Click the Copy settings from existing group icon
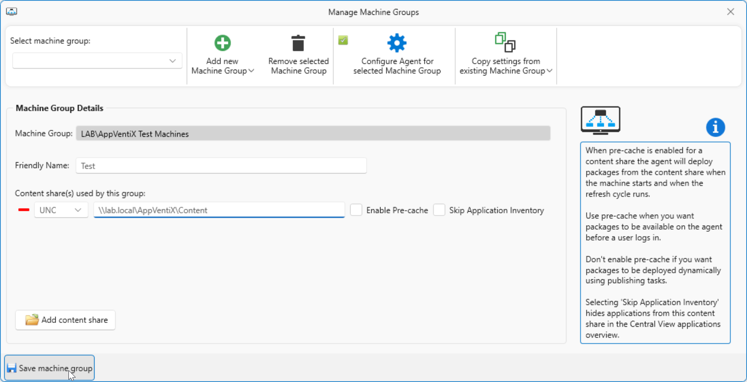Viewport: 747px width, 382px height. [x=505, y=42]
